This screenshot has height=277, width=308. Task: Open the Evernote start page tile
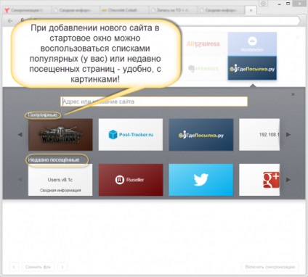click(203, 68)
